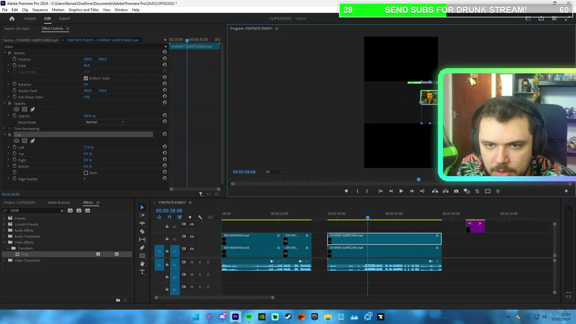Viewport: 576px width, 324px height.
Task: Toggle the V1 track eye visibility
Action: click(x=192, y=249)
